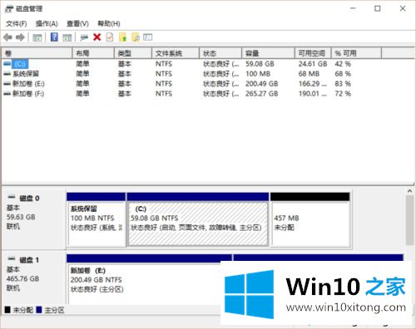Click the 83 % available cell

pos(343,84)
